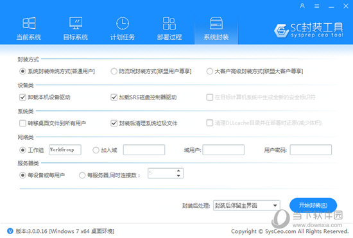Image resolution: width=353 pixels, height=238 pixels.
Task: Toggle the 清理DLLcache目录 checkbox
Action: click(210, 123)
